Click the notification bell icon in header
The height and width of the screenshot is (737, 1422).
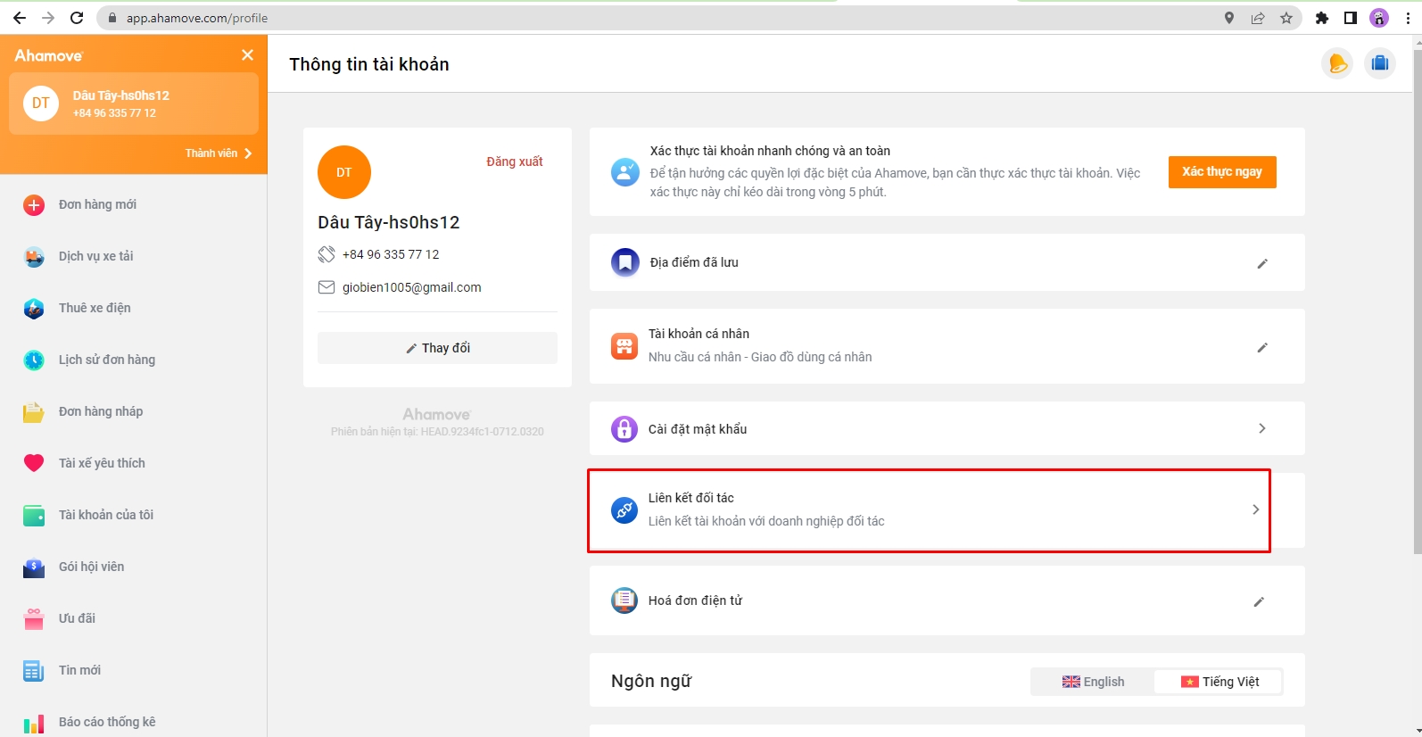[1336, 63]
